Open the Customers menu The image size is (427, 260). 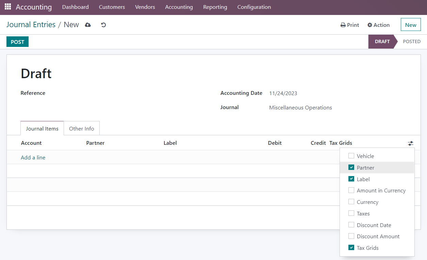pyautogui.click(x=112, y=7)
